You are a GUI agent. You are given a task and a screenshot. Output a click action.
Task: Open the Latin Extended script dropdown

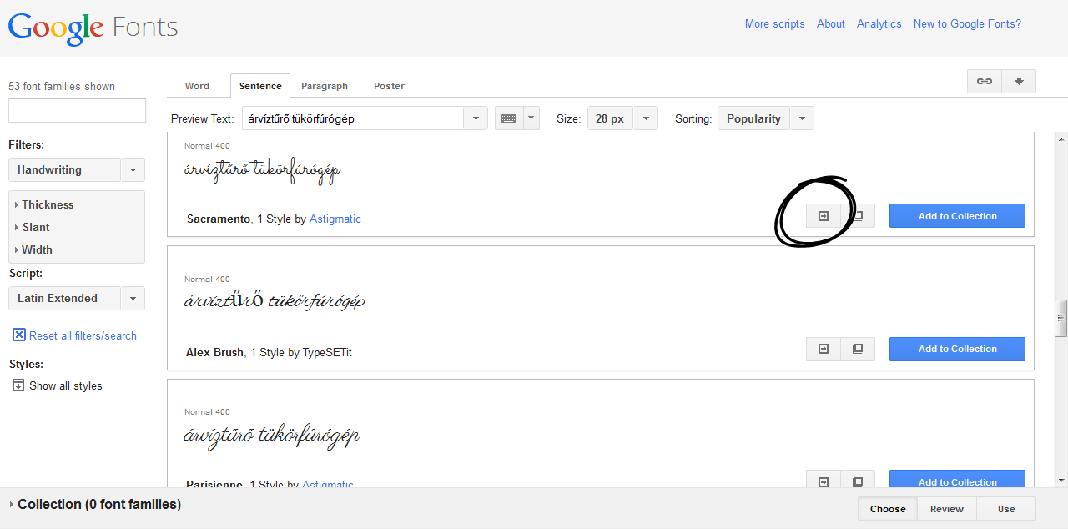click(77, 298)
